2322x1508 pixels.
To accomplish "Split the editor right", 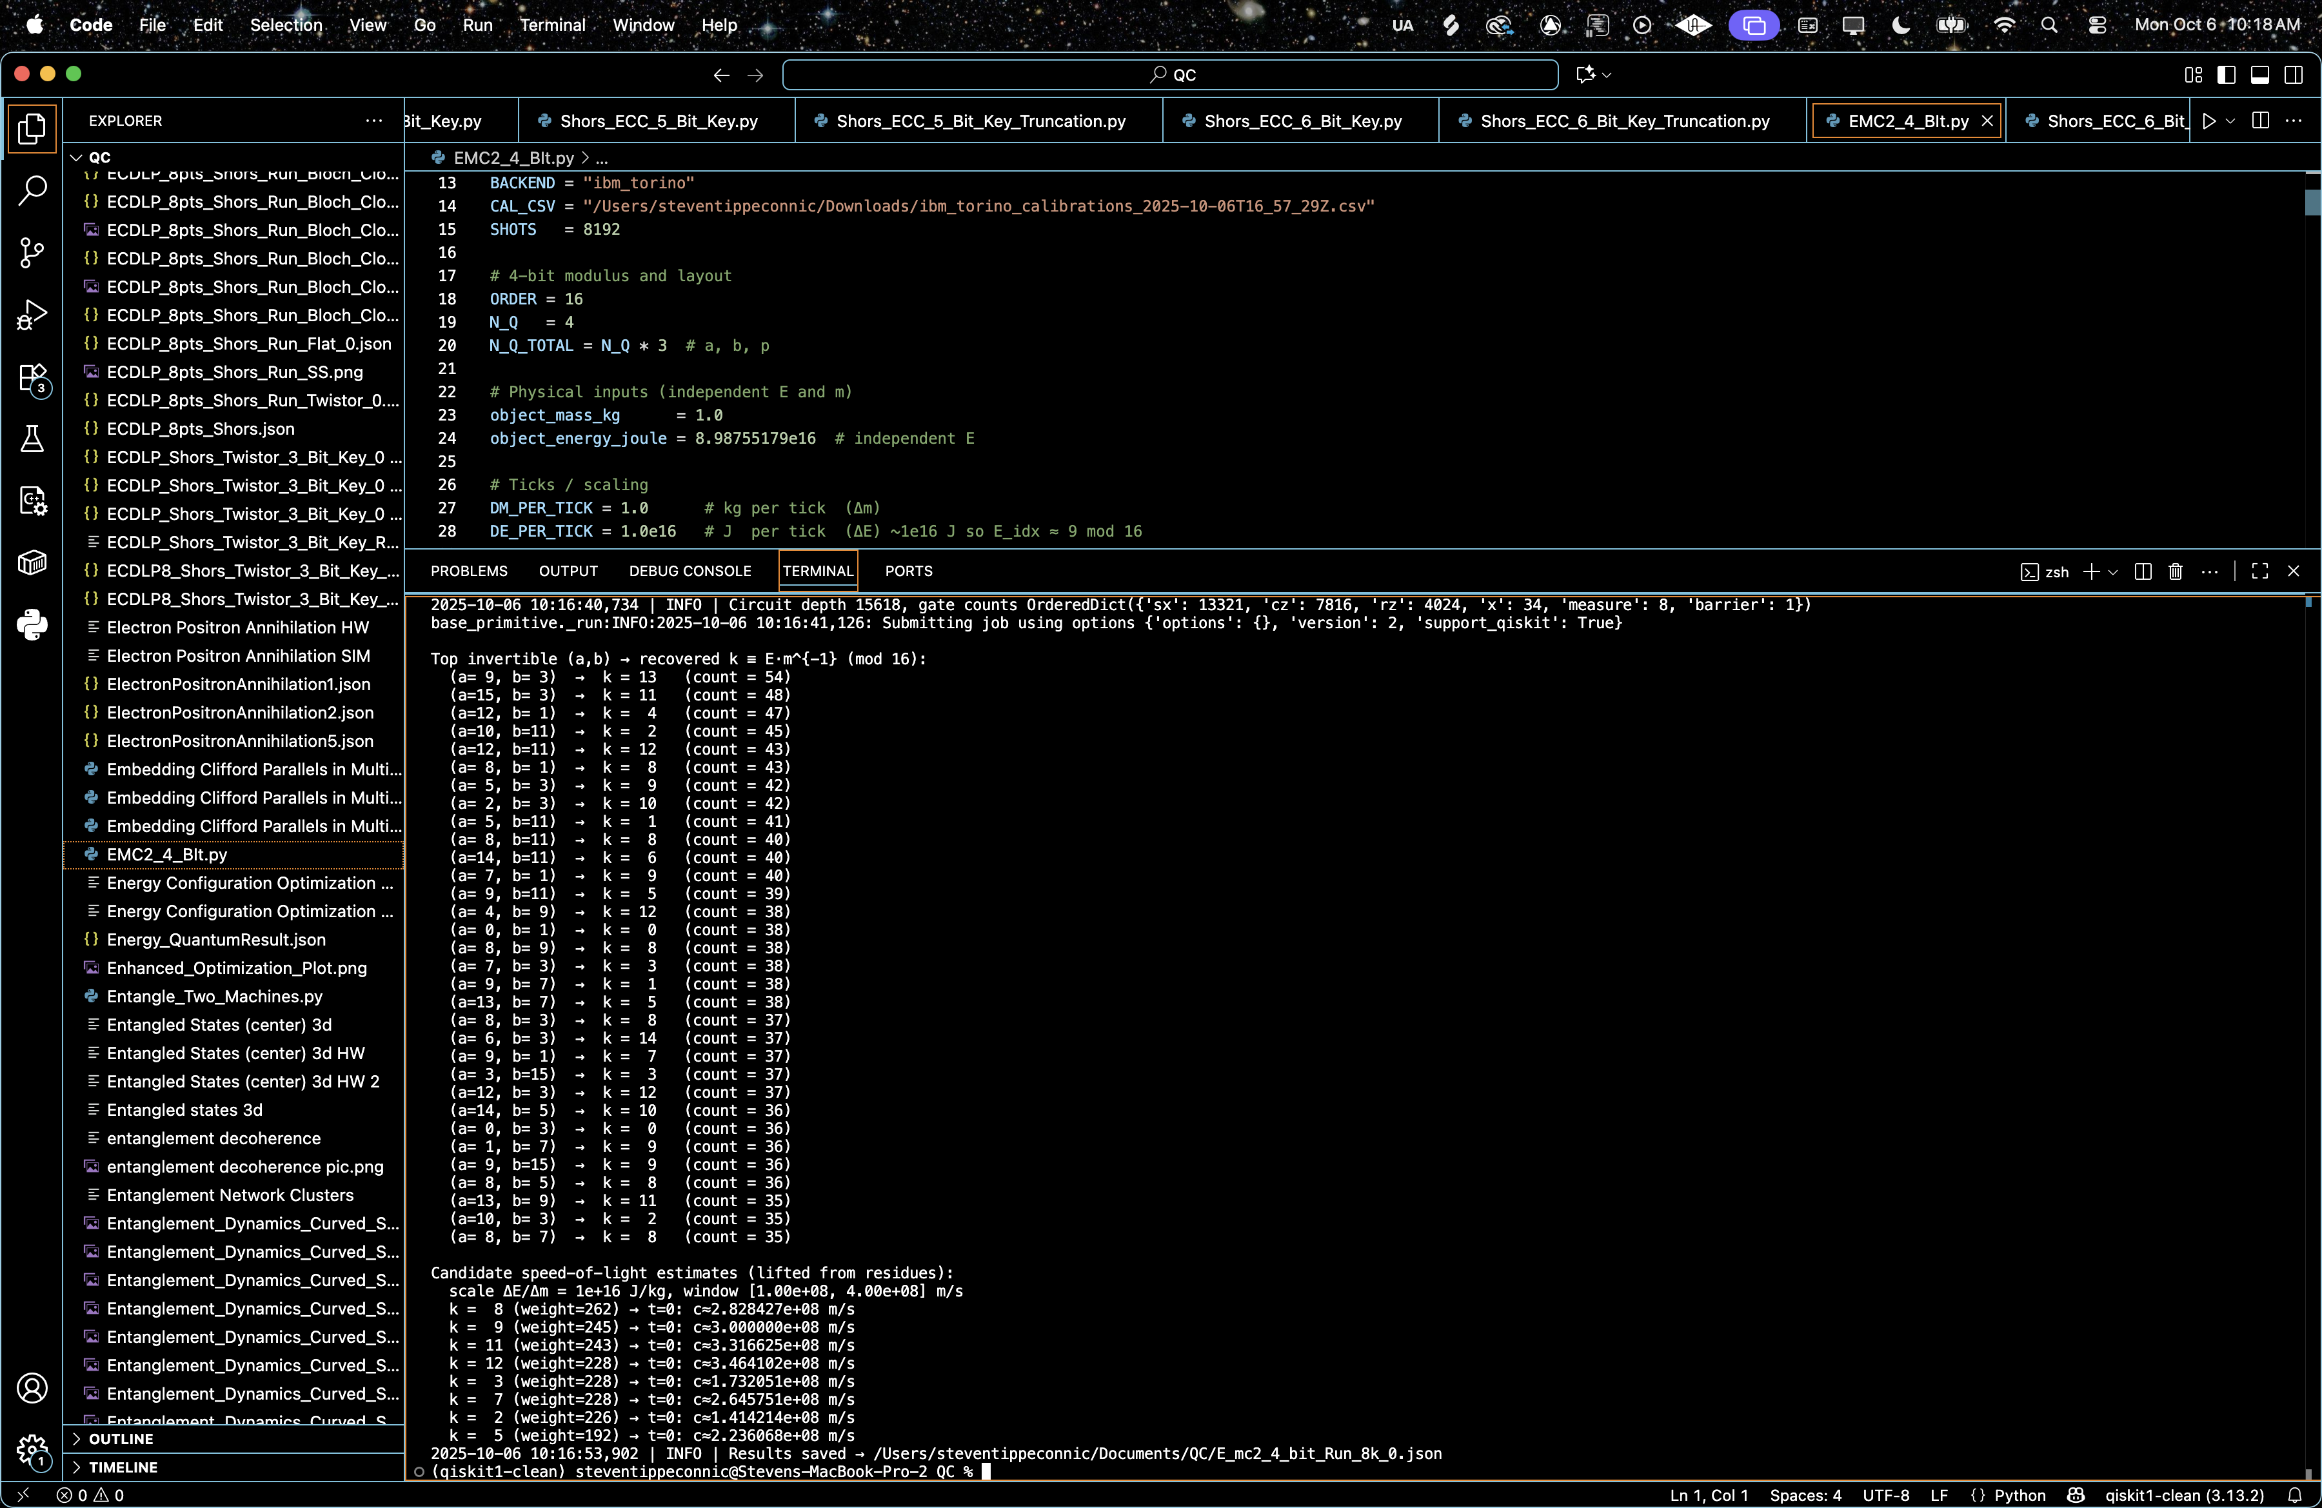I will (x=2259, y=121).
